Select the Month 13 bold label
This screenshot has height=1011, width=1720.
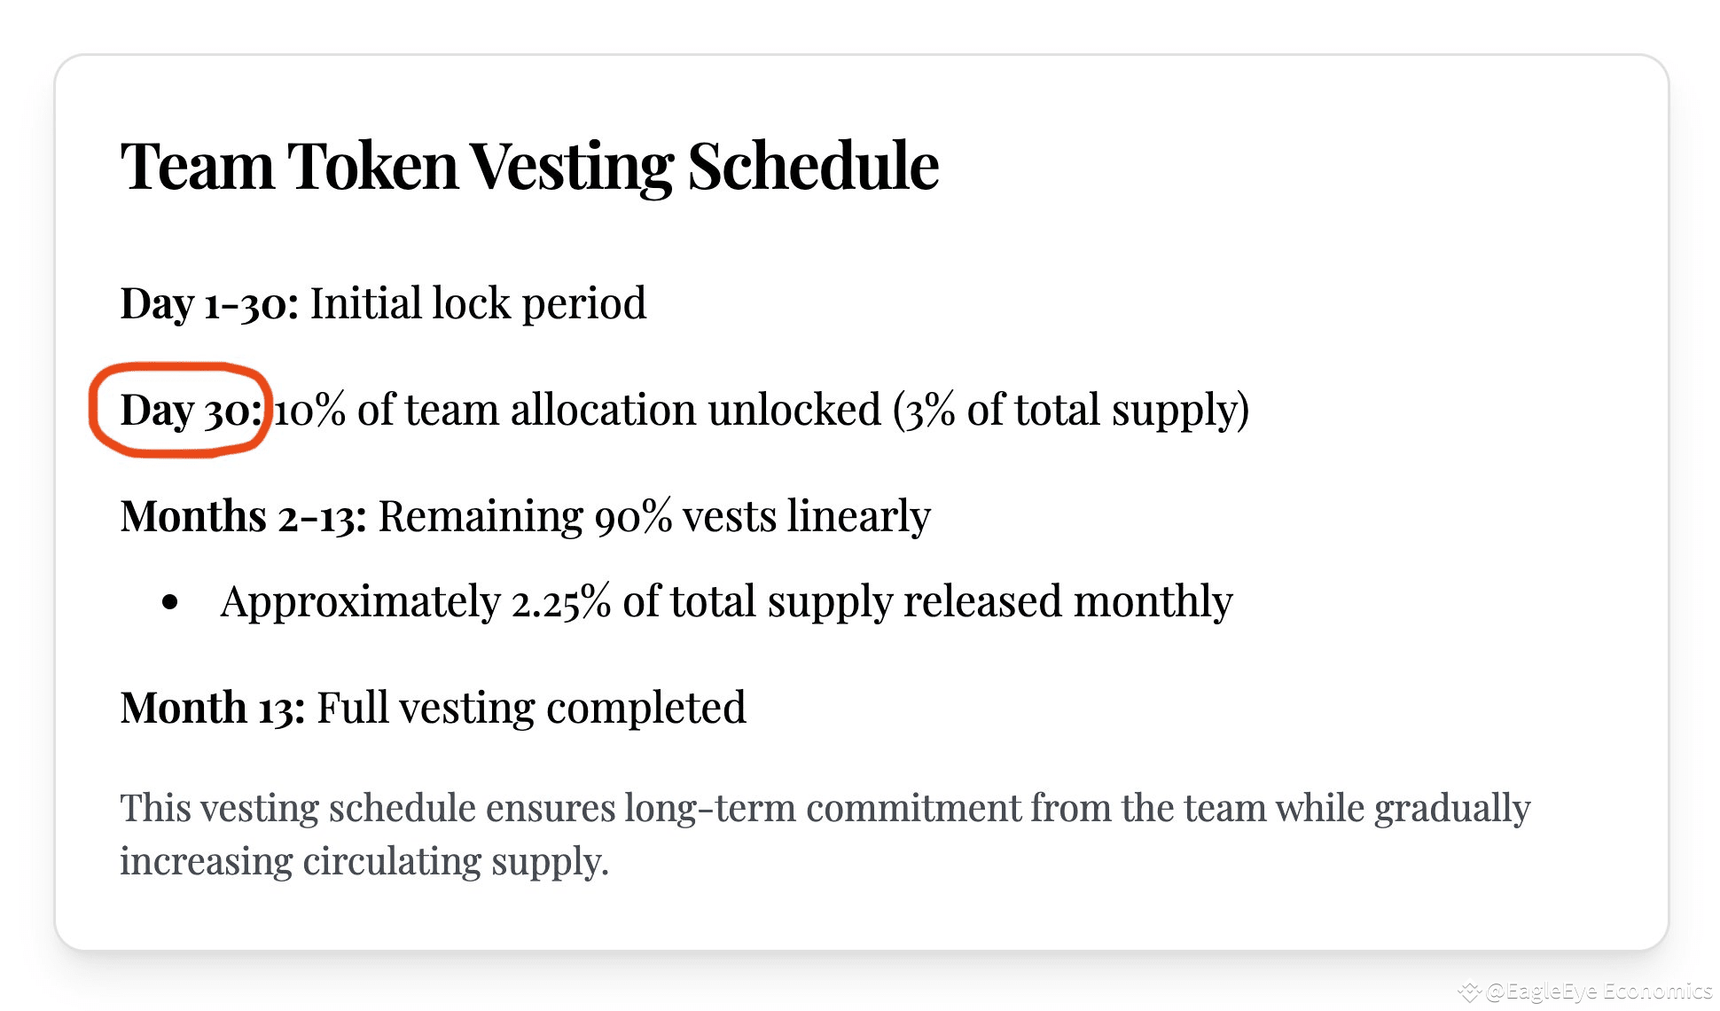pos(213,708)
